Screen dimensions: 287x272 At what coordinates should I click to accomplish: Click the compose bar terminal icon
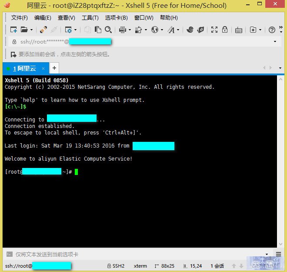click(x=10, y=254)
